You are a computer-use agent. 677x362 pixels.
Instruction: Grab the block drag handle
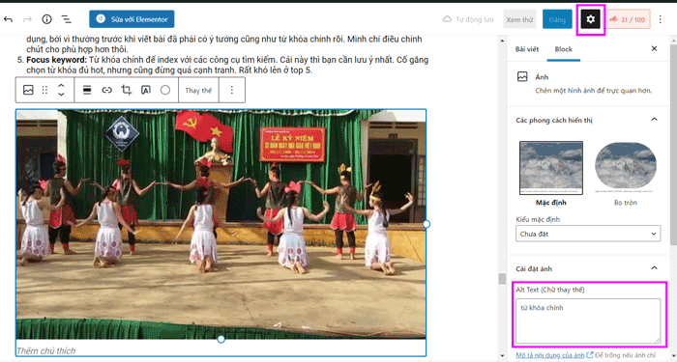[44, 90]
